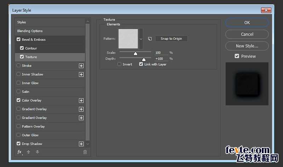Add another Color Overlay with plus icon

tap(81, 100)
